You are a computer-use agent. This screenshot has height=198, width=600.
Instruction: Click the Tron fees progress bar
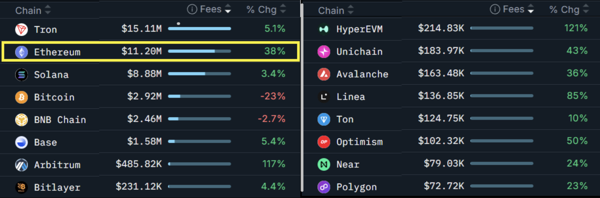click(x=199, y=28)
